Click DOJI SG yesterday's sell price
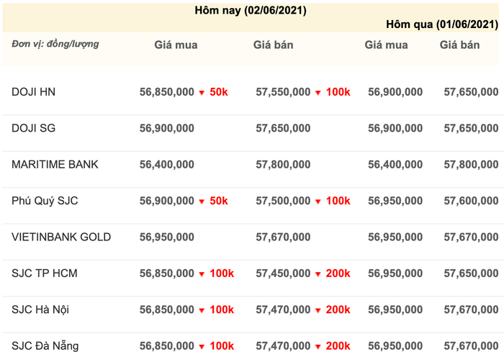Image resolution: width=504 pixels, height=357 pixels. (471, 129)
